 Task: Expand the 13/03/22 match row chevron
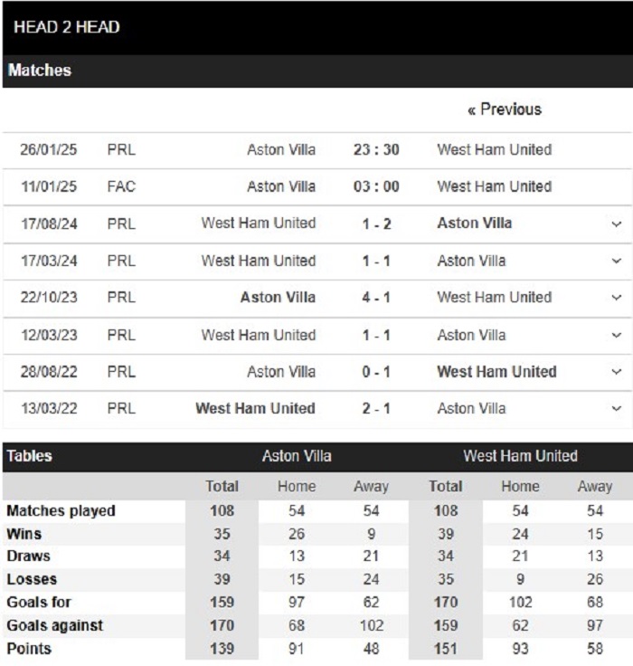tap(616, 409)
